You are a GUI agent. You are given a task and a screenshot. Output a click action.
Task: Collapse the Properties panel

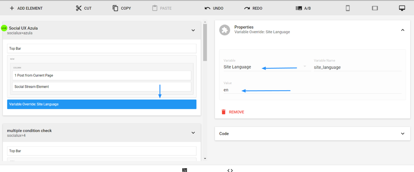tap(402, 30)
